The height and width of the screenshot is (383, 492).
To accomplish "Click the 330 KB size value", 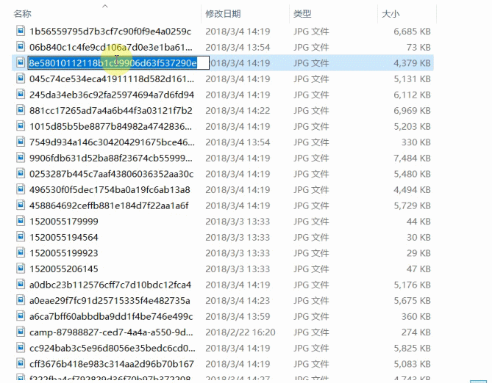I will 416,142.
